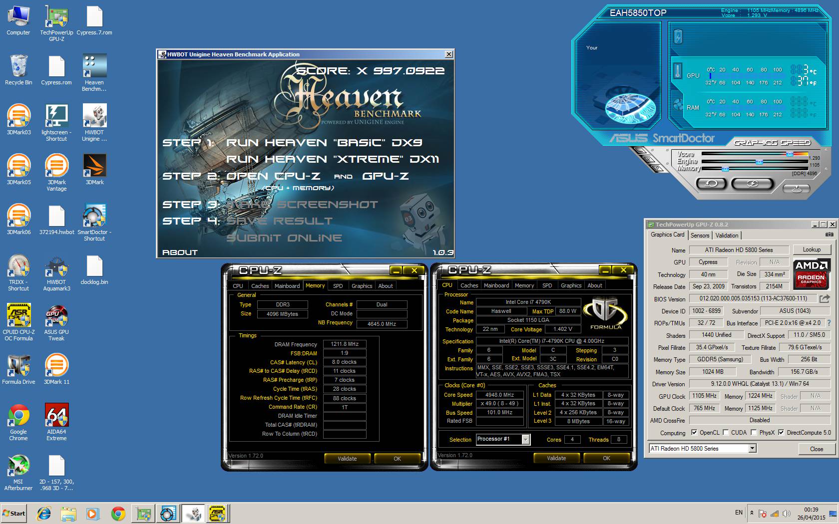This screenshot has height=524, width=839.
Task: Expand the ATI Radeon HD 5800 Series dropdown
Action: click(x=752, y=449)
